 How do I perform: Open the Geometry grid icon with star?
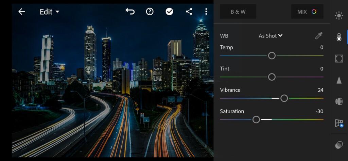(x=339, y=123)
